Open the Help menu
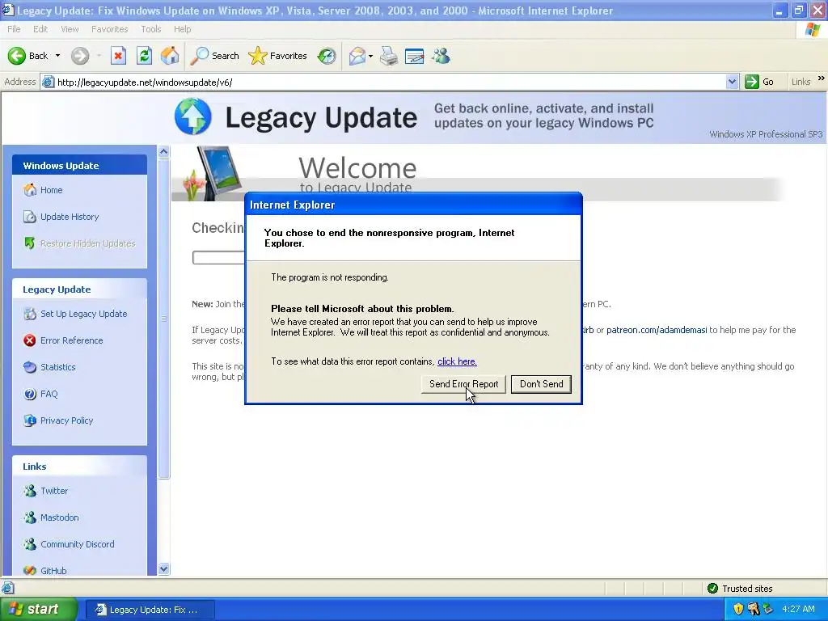828x621 pixels. tap(182, 29)
